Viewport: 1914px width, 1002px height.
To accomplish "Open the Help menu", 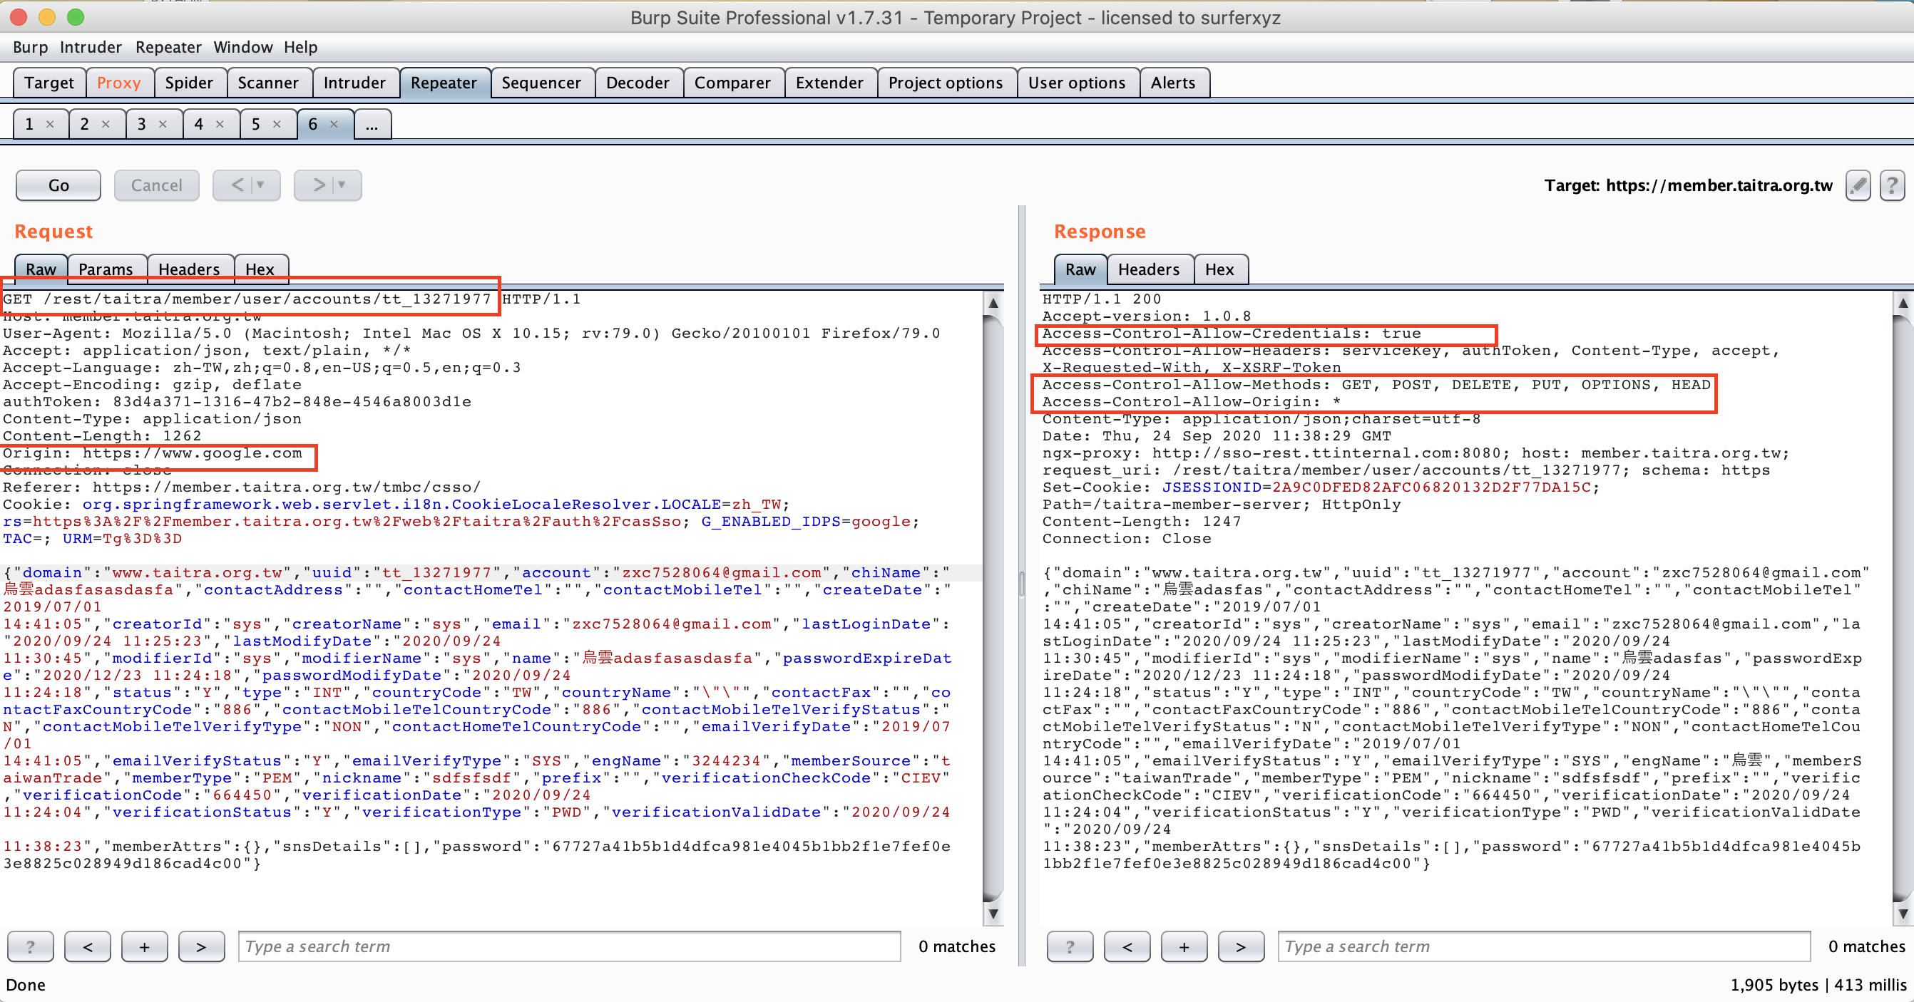I will [300, 47].
